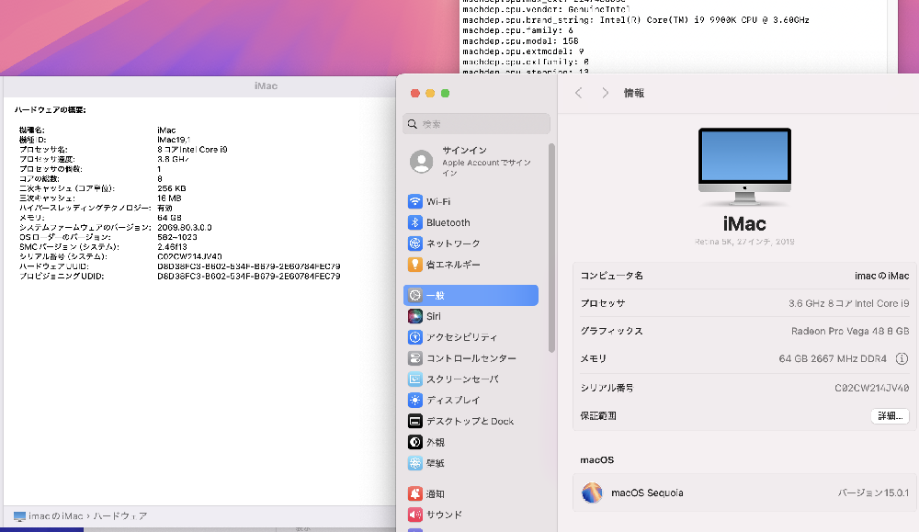This screenshot has height=532, width=919.
Task: Open Wi-Fi settings via its sidebar icon
Action: click(415, 201)
